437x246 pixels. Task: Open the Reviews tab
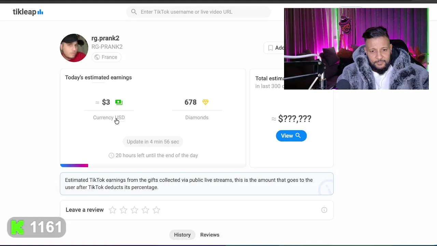pos(210,235)
